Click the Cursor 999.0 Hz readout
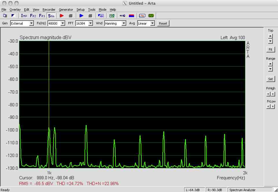The height and width of the screenshot is (192, 278). (x=47, y=178)
